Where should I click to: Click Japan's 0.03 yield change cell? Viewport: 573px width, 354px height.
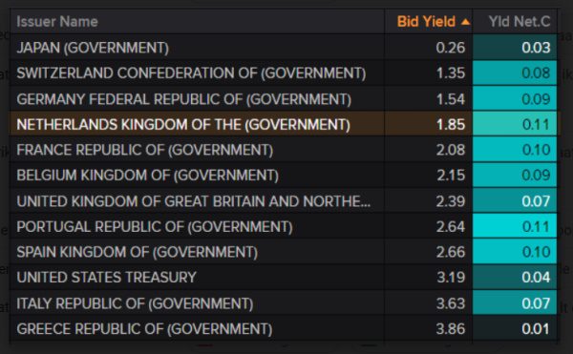pyautogui.click(x=515, y=48)
